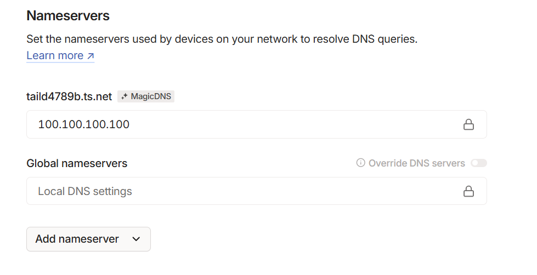Click the 100.100.100.100 IP address text
The image size is (537, 275).
[x=83, y=125]
